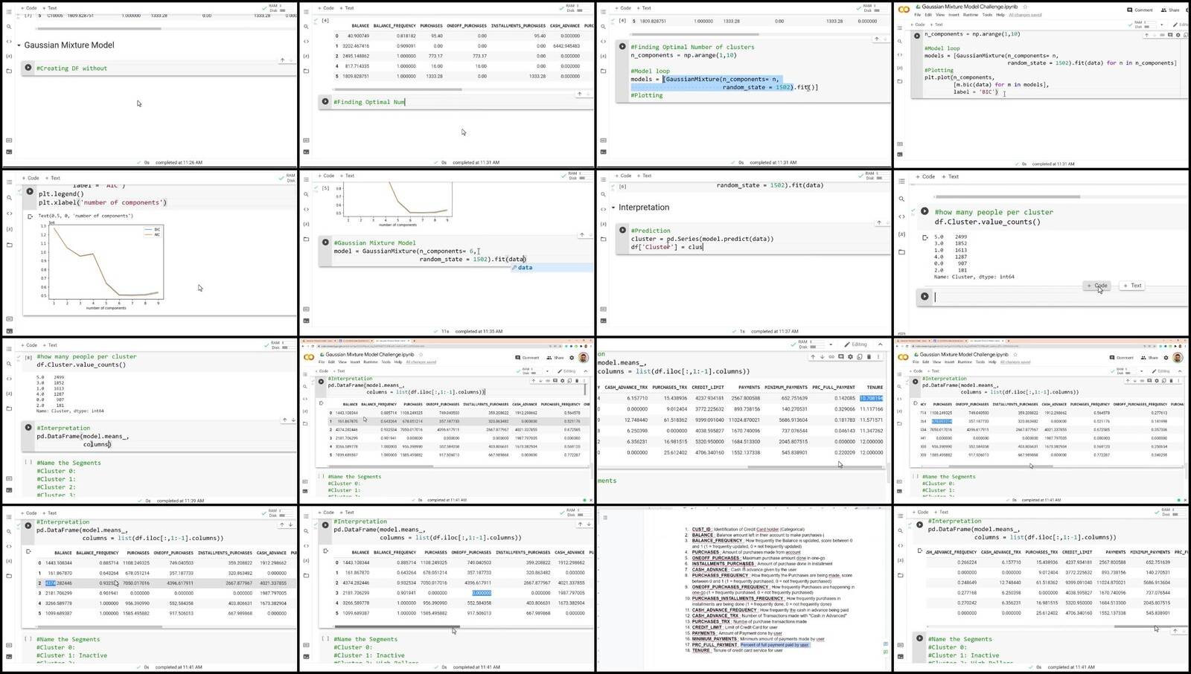Click Editing mode in the 10.708194 TENURE frame
The height and width of the screenshot is (674, 1191).
[856, 344]
